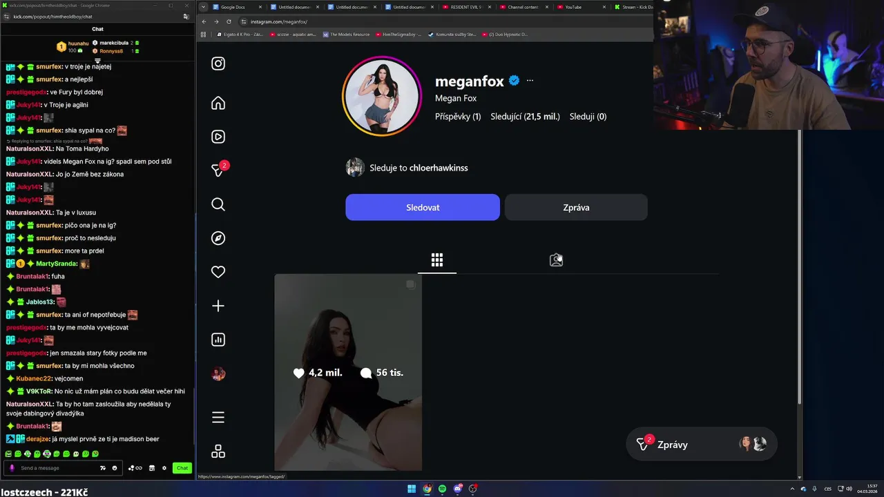
Task: Open the apps grid icon at sidebar bottom
Action: click(x=218, y=451)
